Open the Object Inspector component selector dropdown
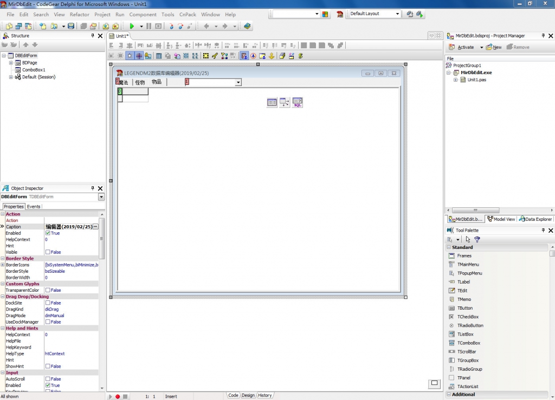 [x=101, y=197]
